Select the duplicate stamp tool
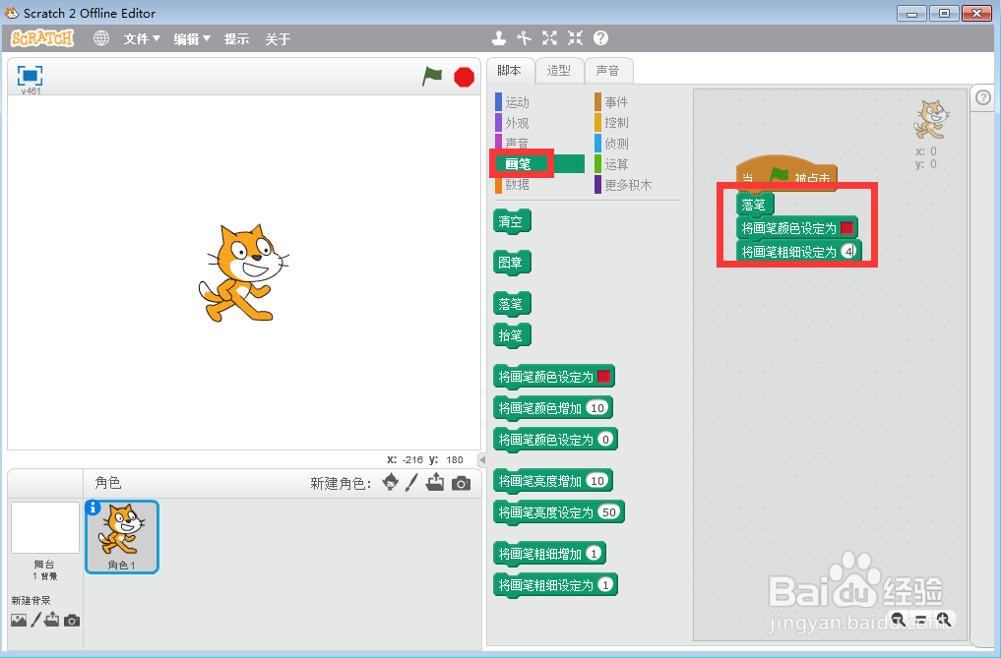This screenshot has width=1001, height=658. click(x=497, y=37)
